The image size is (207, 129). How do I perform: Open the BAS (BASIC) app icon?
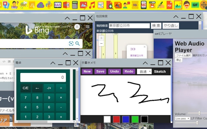click(x=58, y=5)
